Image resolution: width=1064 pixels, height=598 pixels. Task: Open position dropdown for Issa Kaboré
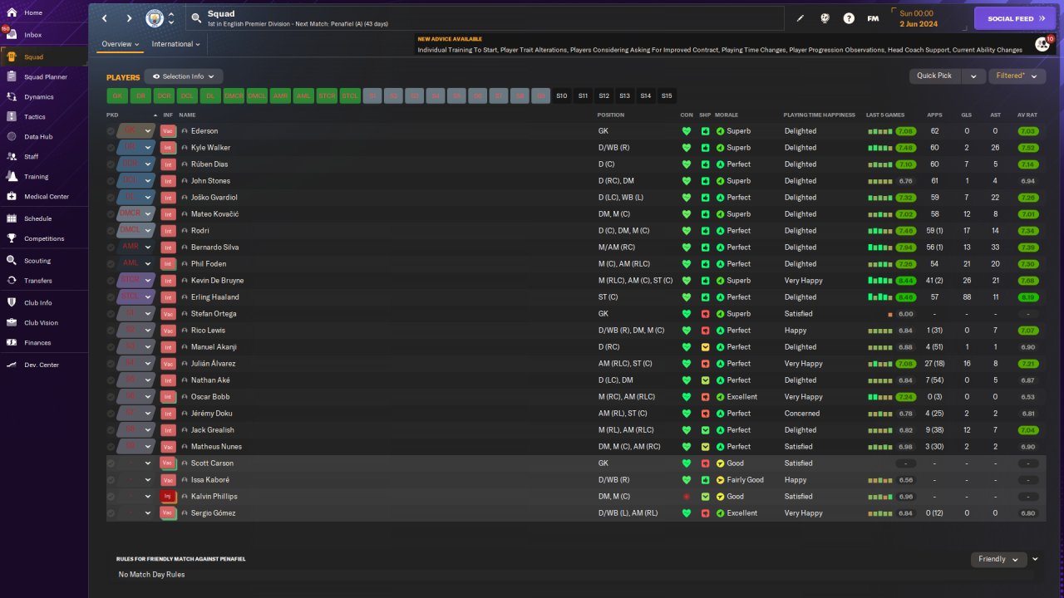coord(148,480)
